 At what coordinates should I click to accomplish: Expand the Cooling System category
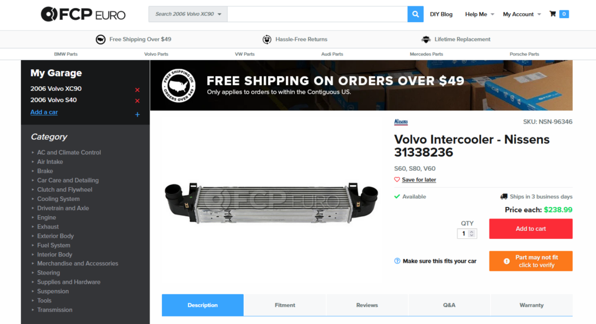click(58, 199)
